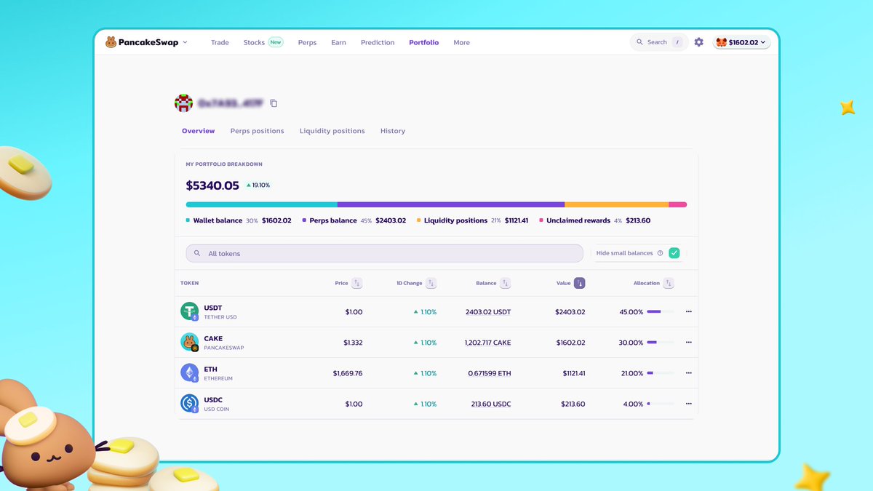This screenshot has height=491, width=873.
Task: Open the Stocks menu item
Action: coord(254,42)
